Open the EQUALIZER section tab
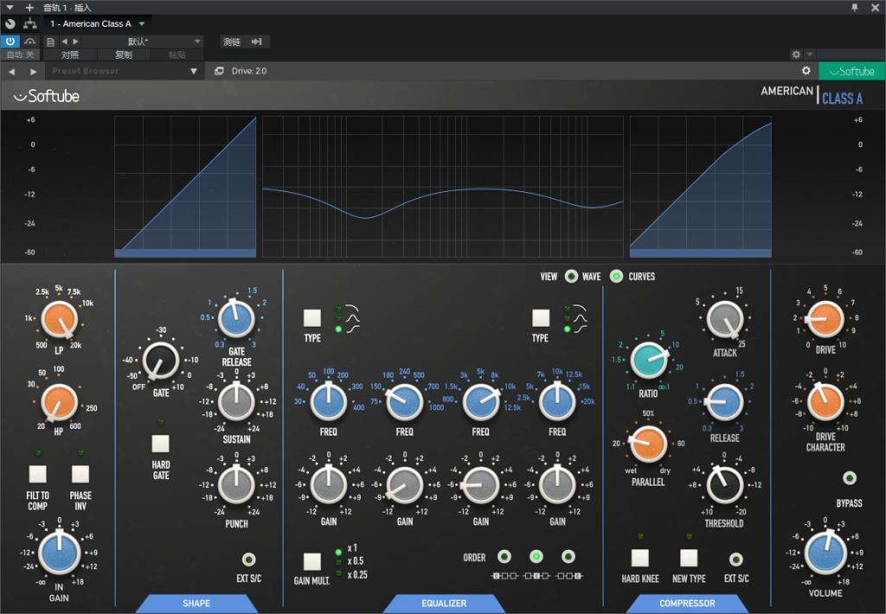Viewport: 886px width, 614px height. (x=444, y=604)
